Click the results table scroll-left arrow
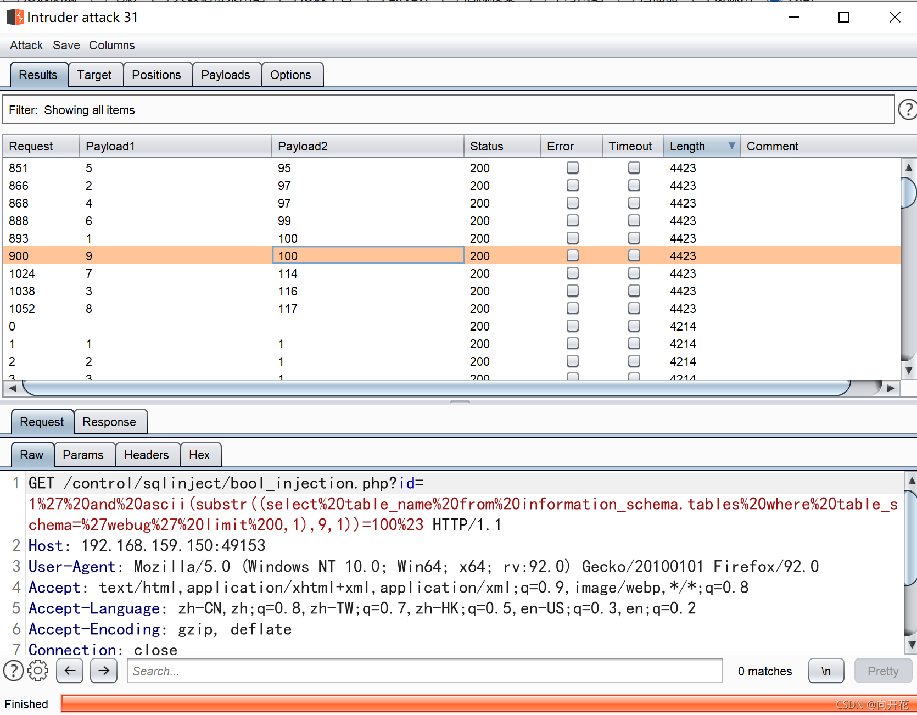 point(13,388)
